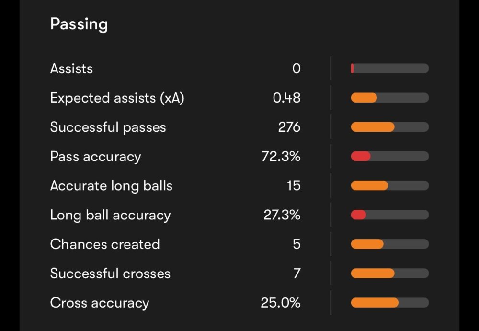Click the Assists progress bar

click(x=389, y=68)
